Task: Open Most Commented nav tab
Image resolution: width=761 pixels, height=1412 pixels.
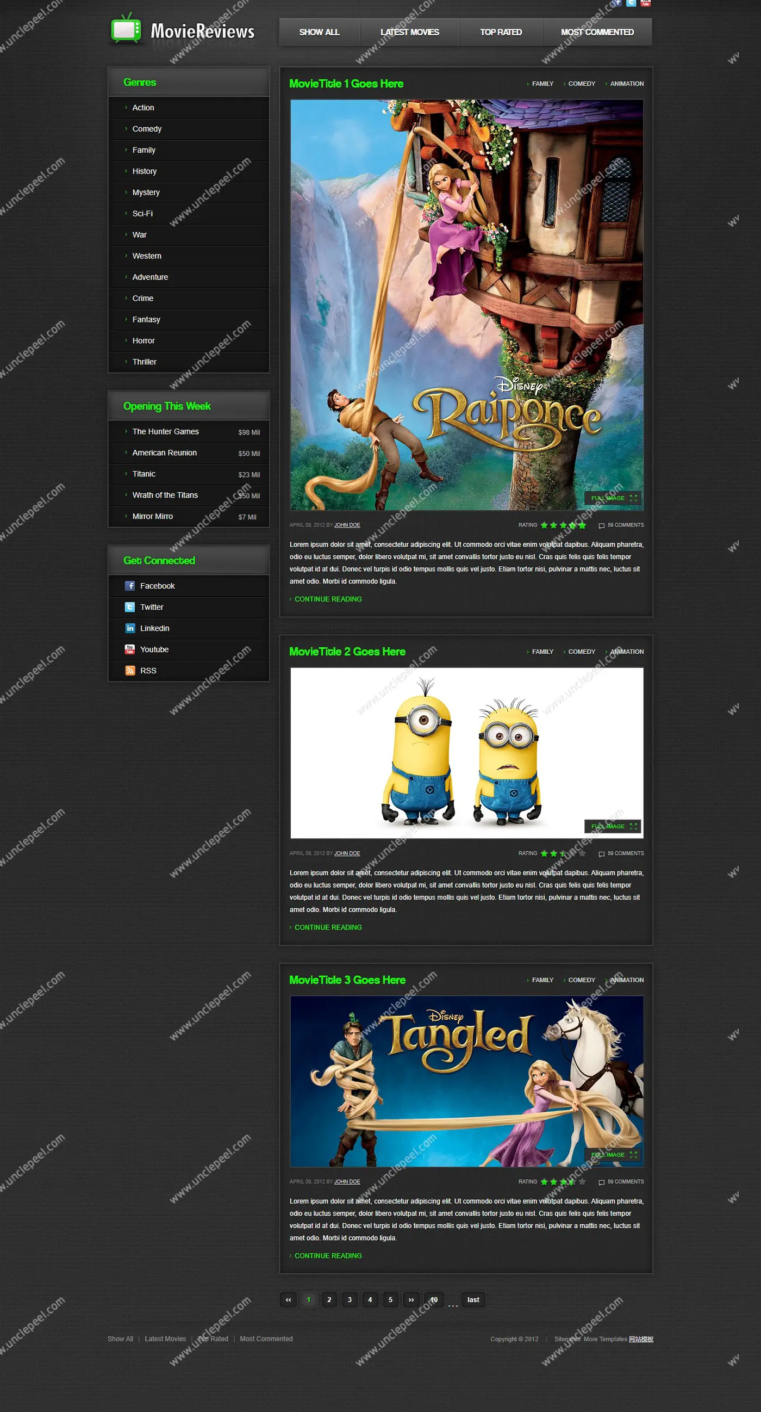Action: point(597,32)
